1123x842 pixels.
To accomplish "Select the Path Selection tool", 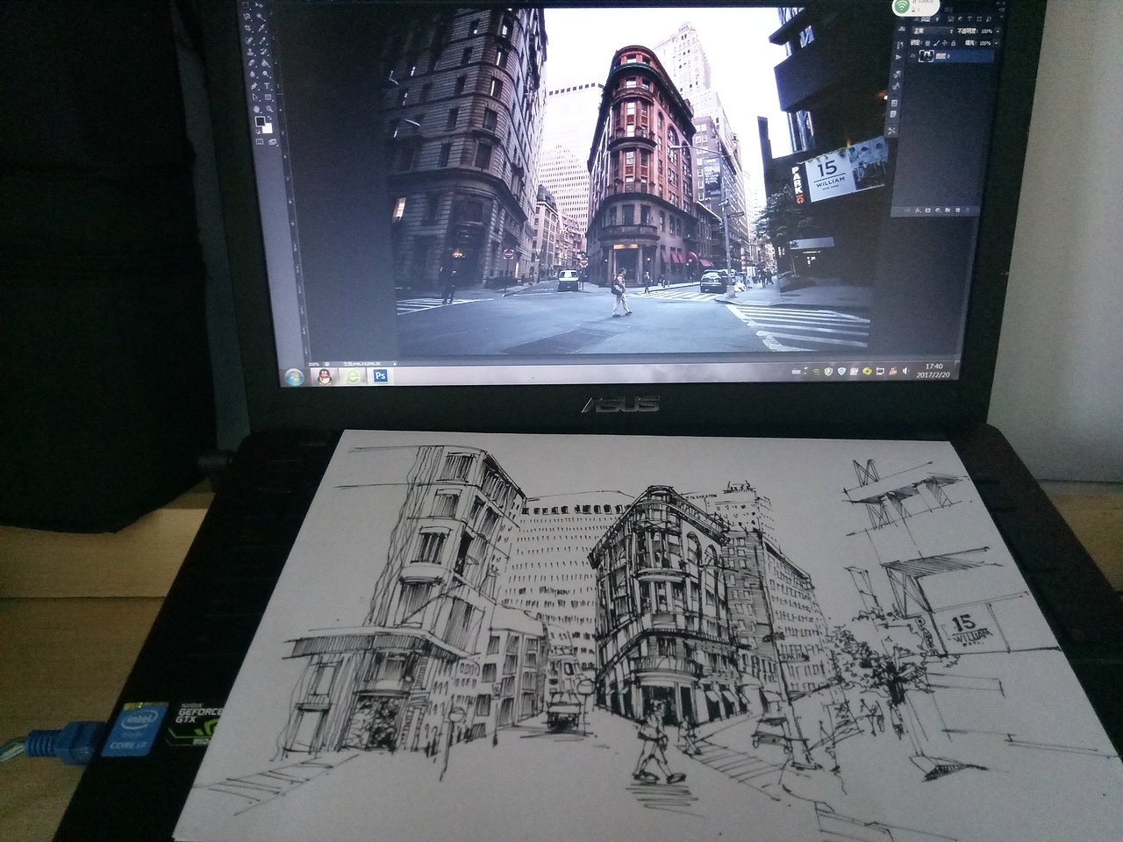I will pos(254,96).
